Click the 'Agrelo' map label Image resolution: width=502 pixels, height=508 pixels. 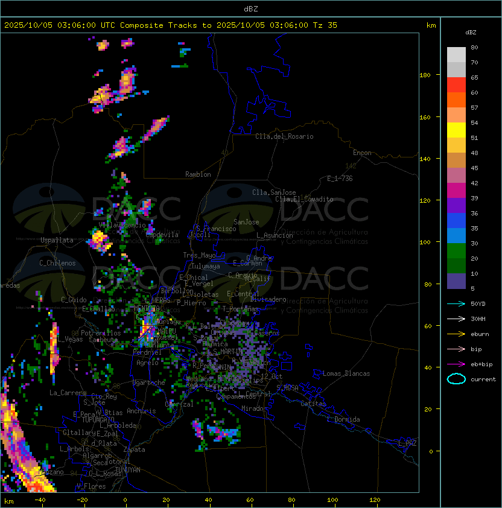[x=147, y=363]
